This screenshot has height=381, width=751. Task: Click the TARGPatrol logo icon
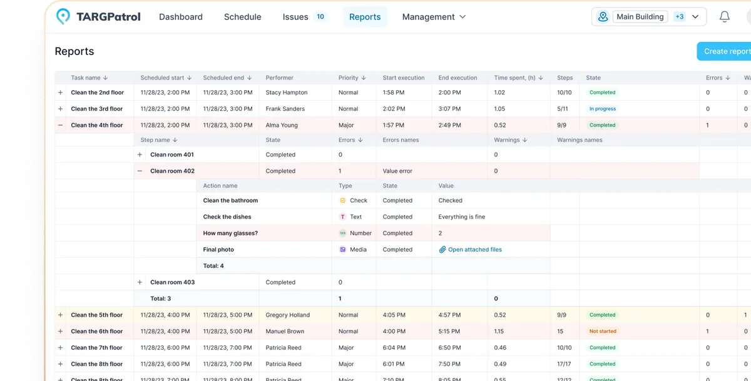[63, 16]
